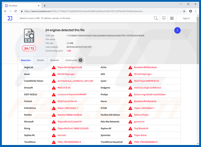Click the search URL or hash field
The height and width of the screenshot is (147, 201).
(x=84, y=18)
